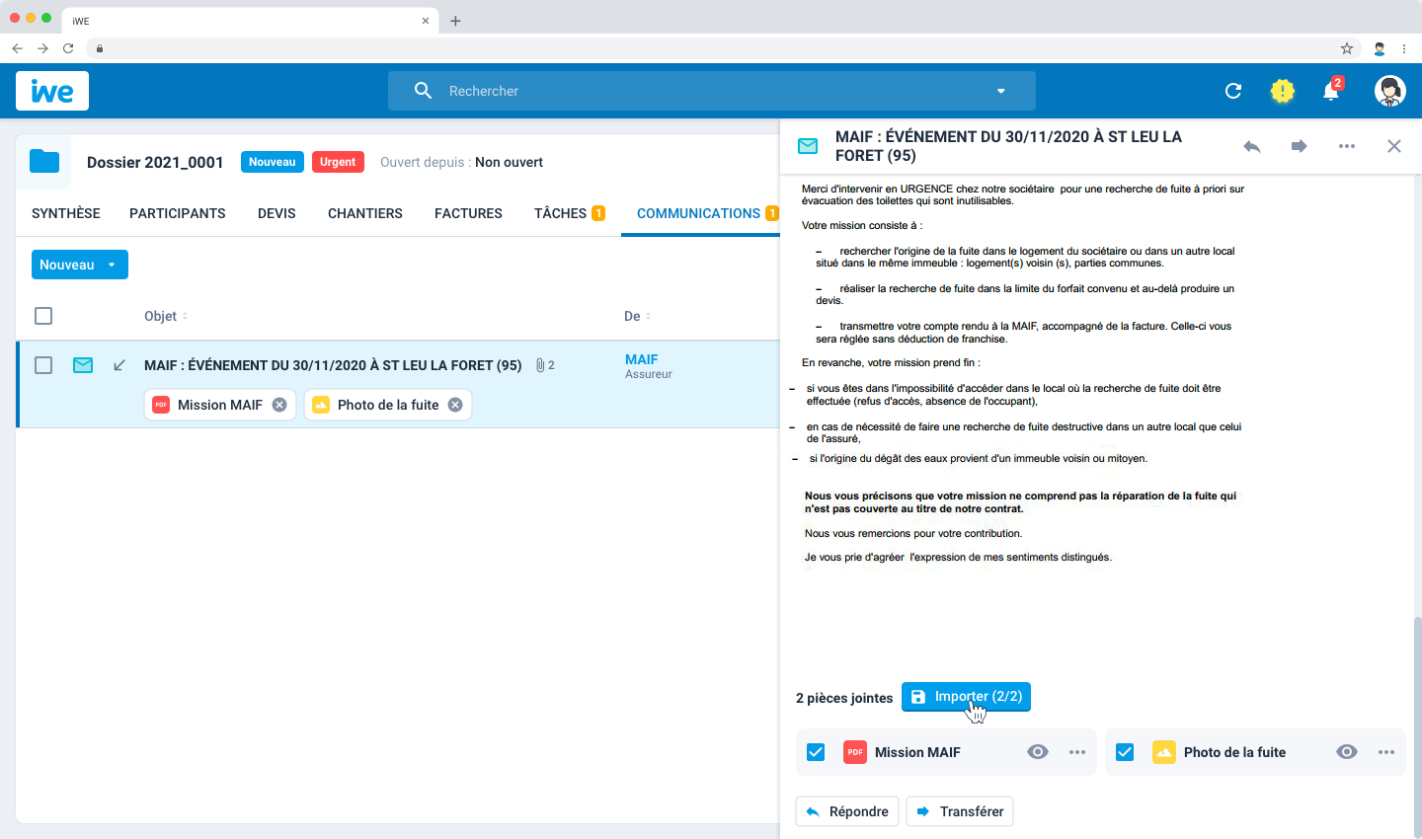
Task: Click the incoming arrow icon in MAIF row
Action: (119, 365)
